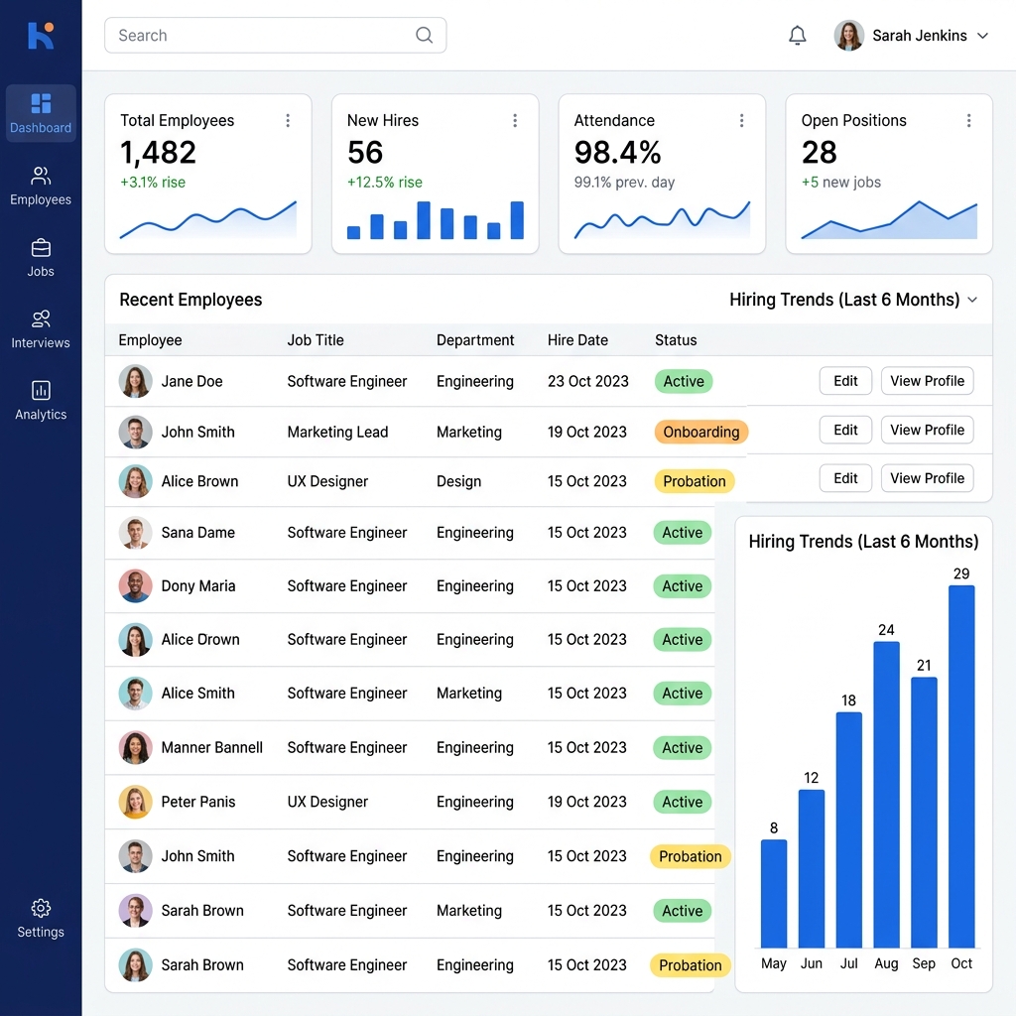Viewport: 1016px width, 1016px height.
Task: View Profile of Jane Doe
Action: [x=928, y=381]
